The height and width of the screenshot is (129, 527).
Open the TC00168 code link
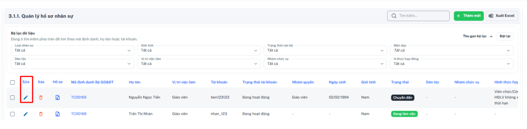[x=79, y=114]
